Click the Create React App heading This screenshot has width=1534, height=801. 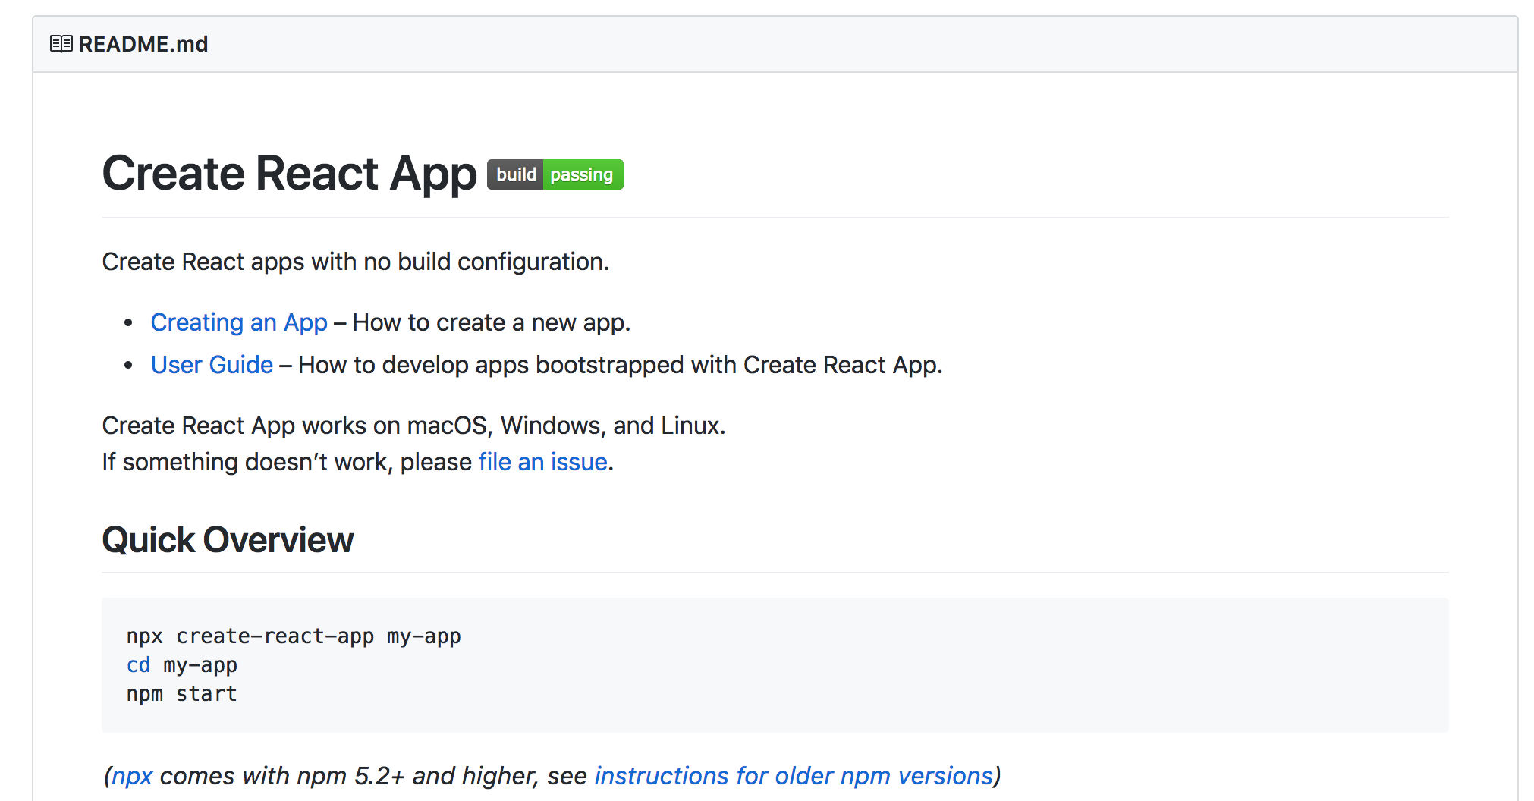click(289, 174)
